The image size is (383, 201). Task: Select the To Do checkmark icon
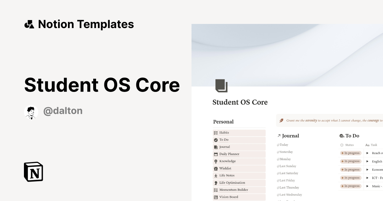point(215,140)
